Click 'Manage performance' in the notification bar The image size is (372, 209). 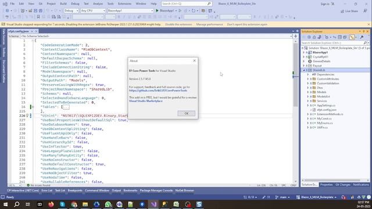tap(209, 24)
